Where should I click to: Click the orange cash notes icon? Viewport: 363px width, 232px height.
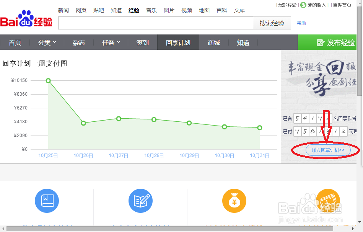pos(328,201)
